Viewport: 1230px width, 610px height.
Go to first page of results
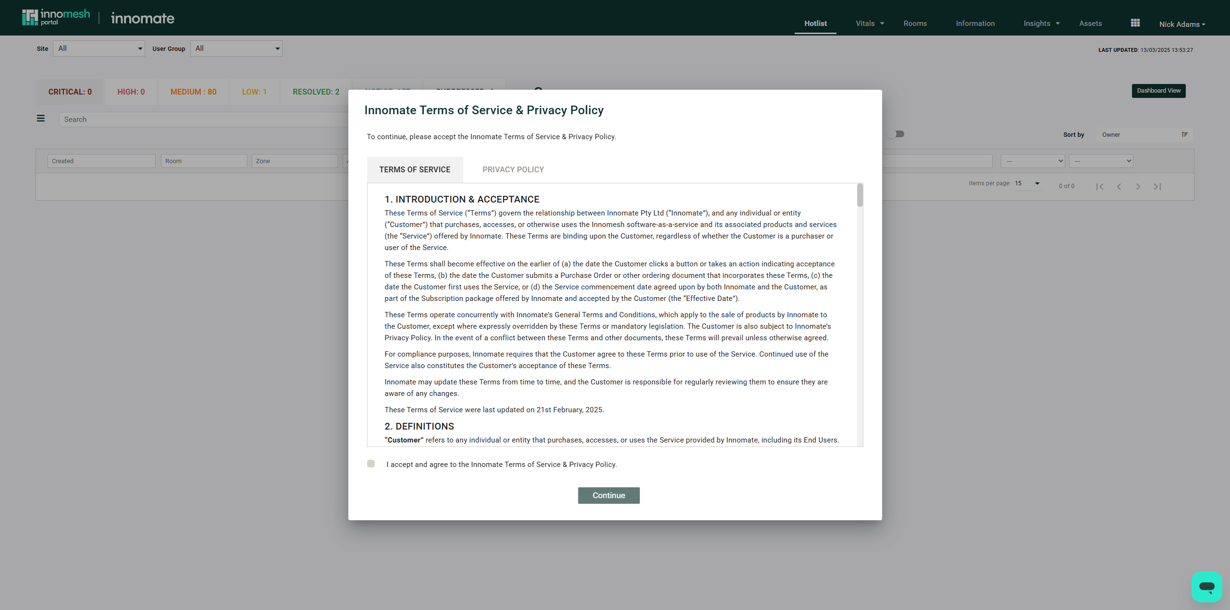(1100, 187)
